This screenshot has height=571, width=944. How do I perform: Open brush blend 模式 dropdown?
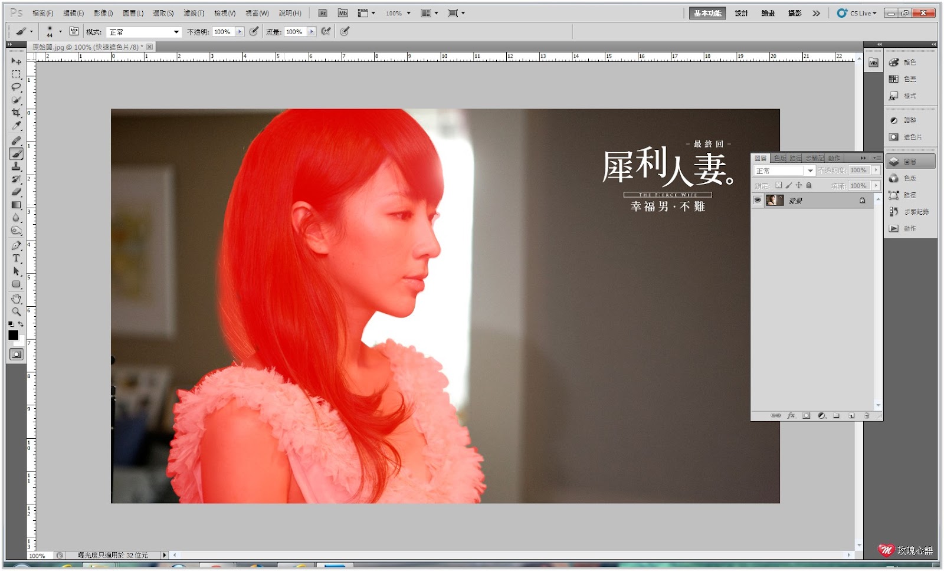pos(144,32)
